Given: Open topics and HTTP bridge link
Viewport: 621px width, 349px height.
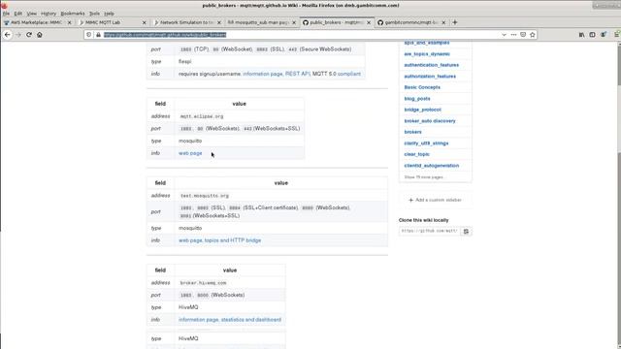Looking at the screenshot, I should point(233,240).
